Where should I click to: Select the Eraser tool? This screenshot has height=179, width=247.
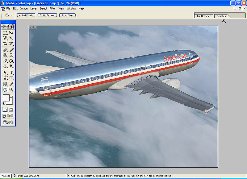pos(5,61)
